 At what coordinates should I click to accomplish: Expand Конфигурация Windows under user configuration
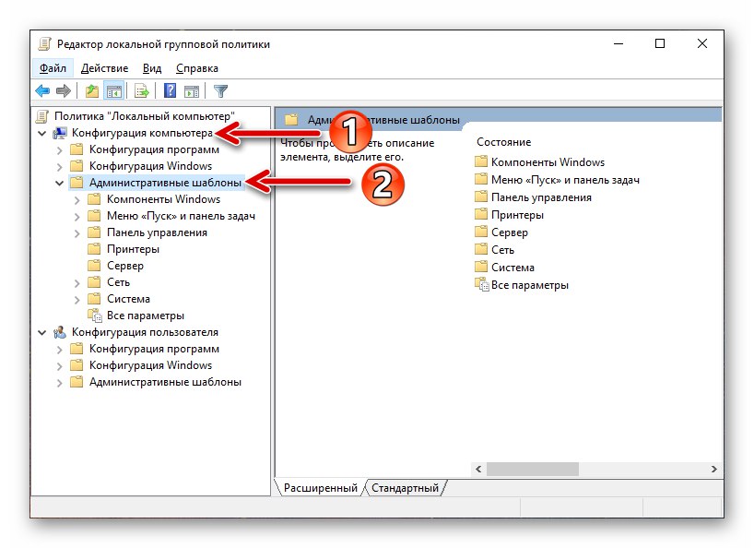pyautogui.click(x=60, y=366)
